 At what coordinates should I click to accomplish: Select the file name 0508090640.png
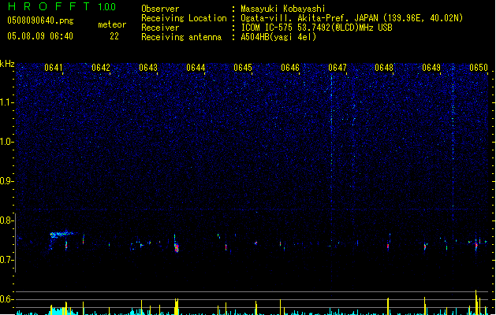pos(40,20)
